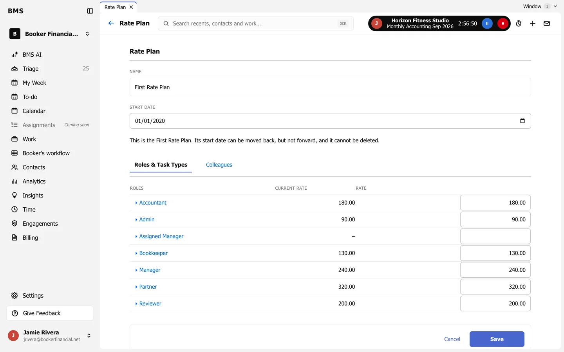564x352 pixels.
Task: Expand the Bookkeeper role row
Action: tap(151, 253)
